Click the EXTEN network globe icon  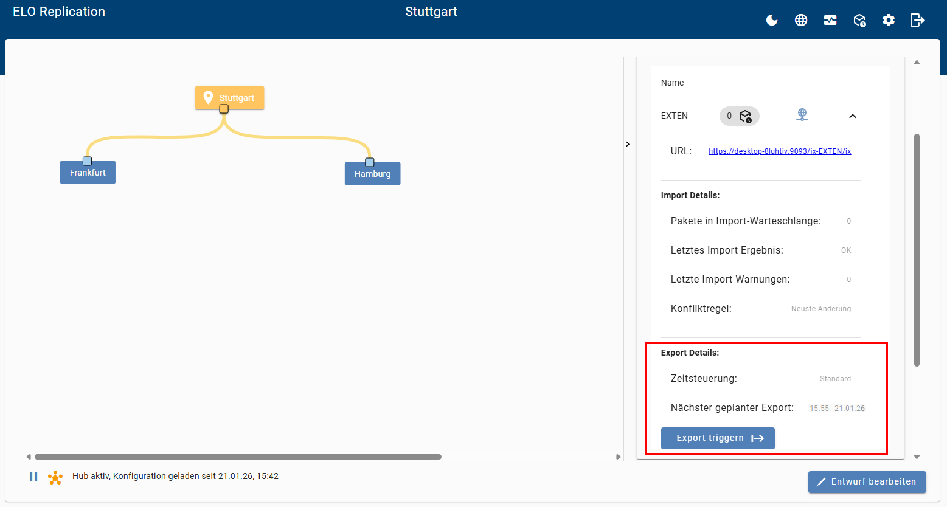[802, 114]
